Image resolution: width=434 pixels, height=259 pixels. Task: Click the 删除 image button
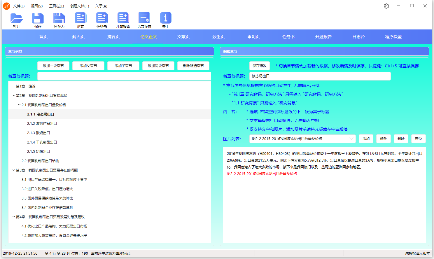[401, 139]
